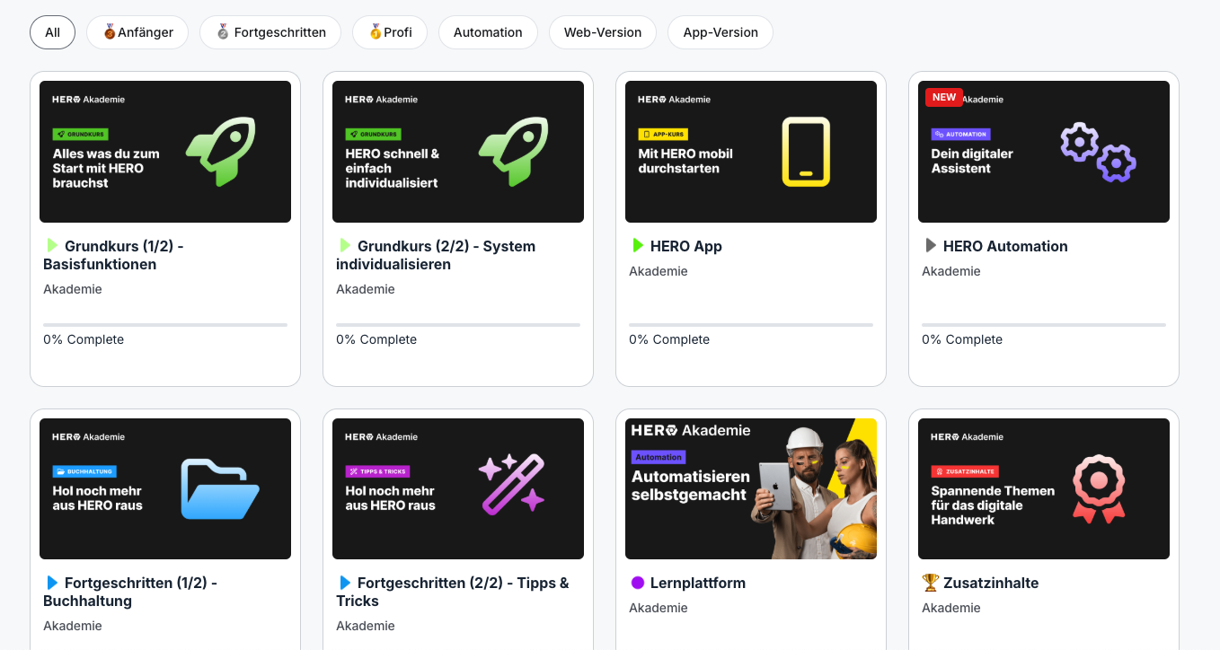Open HERO Automation gears thumbnail
1220x650 pixels.
pyautogui.click(x=1044, y=152)
